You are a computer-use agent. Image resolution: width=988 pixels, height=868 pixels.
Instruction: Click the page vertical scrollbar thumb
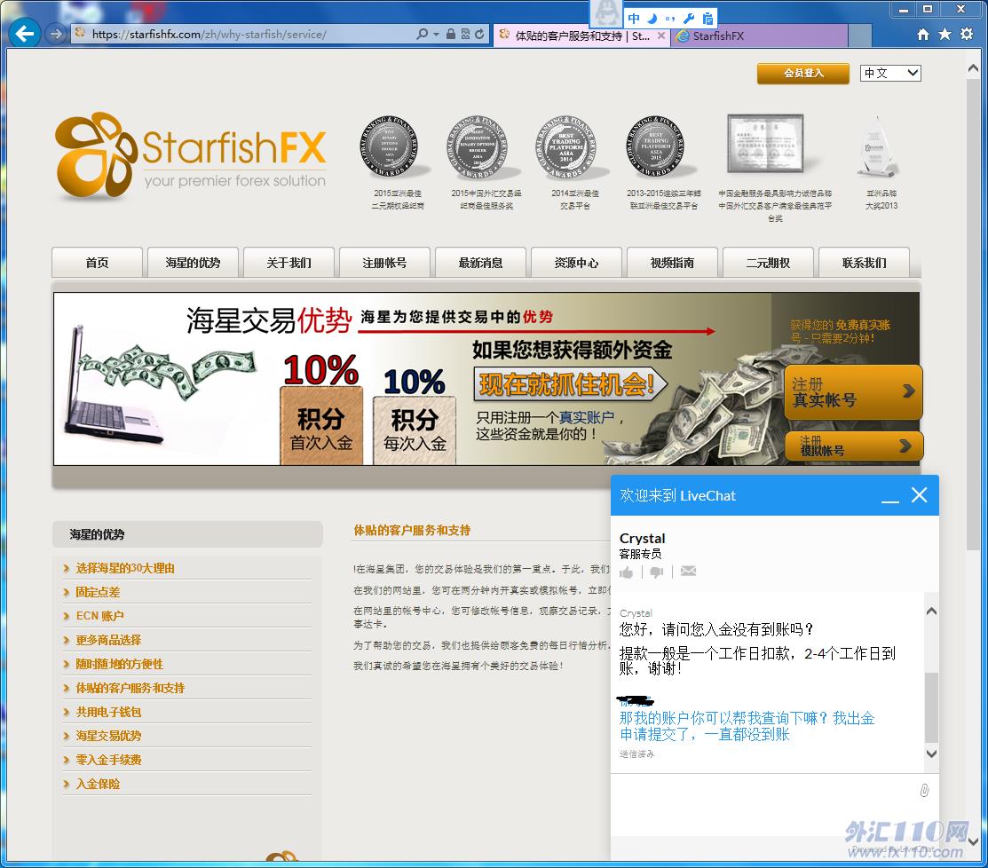pyautogui.click(x=974, y=313)
